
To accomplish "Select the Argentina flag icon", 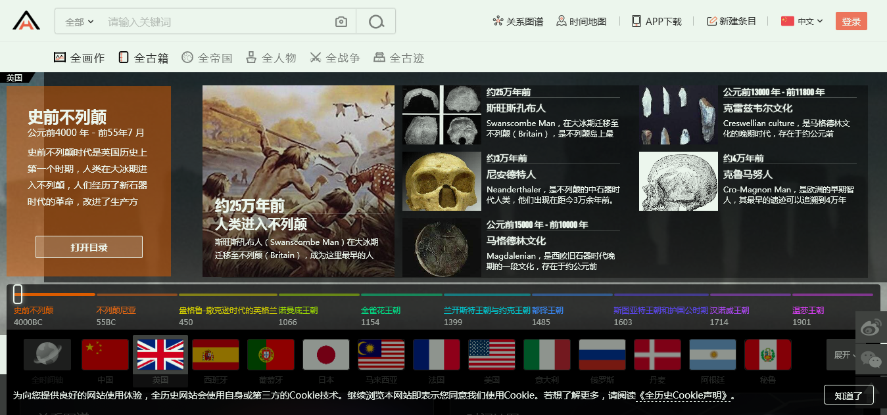I will tap(713, 355).
